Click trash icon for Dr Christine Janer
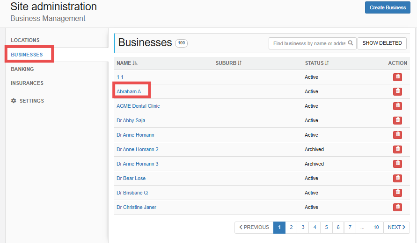Viewport: 417px width, 243px height. point(397,207)
